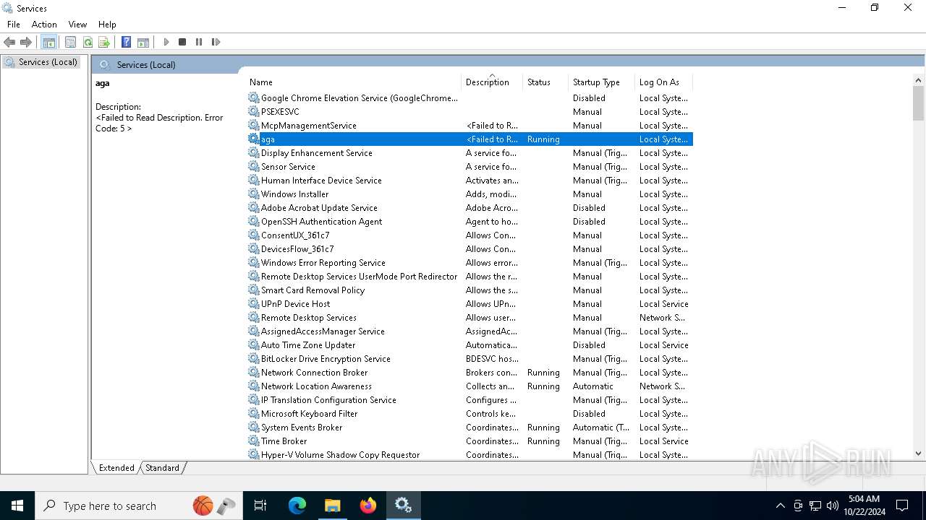Image resolution: width=926 pixels, height=520 pixels.
Task: Select the UPnP Device Host service
Action: click(x=470, y=304)
